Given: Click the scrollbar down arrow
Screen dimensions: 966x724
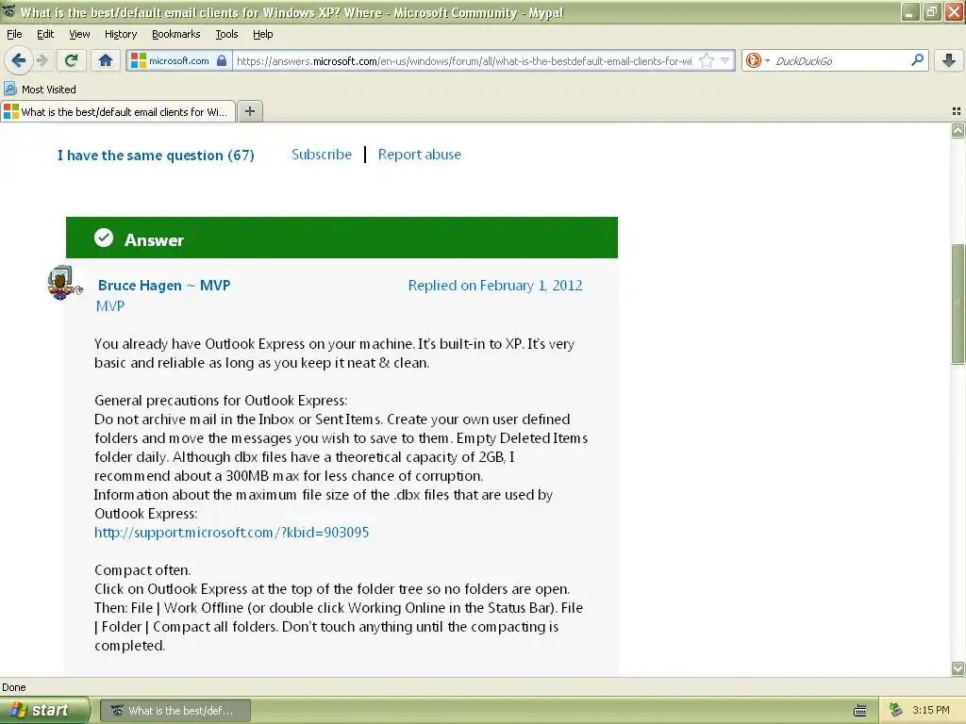Looking at the screenshot, I should coord(958,668).
